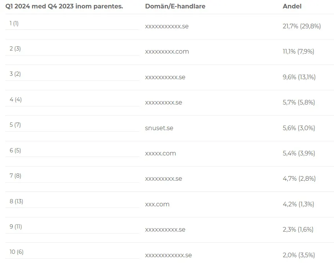
Task: Open the .com domain ranked second
Action: [x=167, y=52]
